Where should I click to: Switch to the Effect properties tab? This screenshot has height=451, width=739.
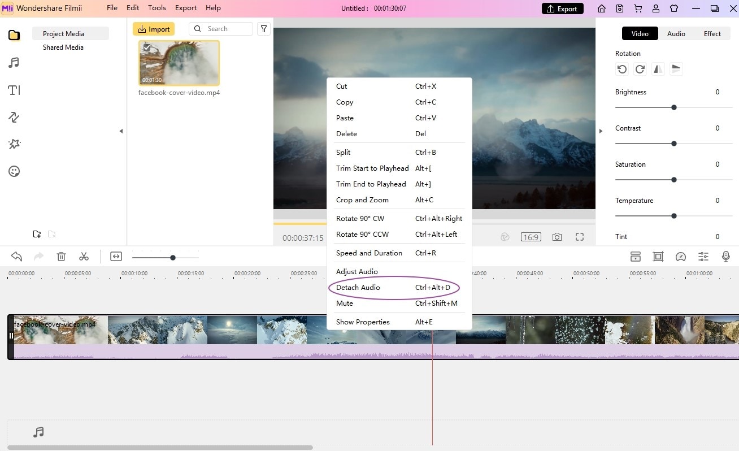click(x=712, y=34)
